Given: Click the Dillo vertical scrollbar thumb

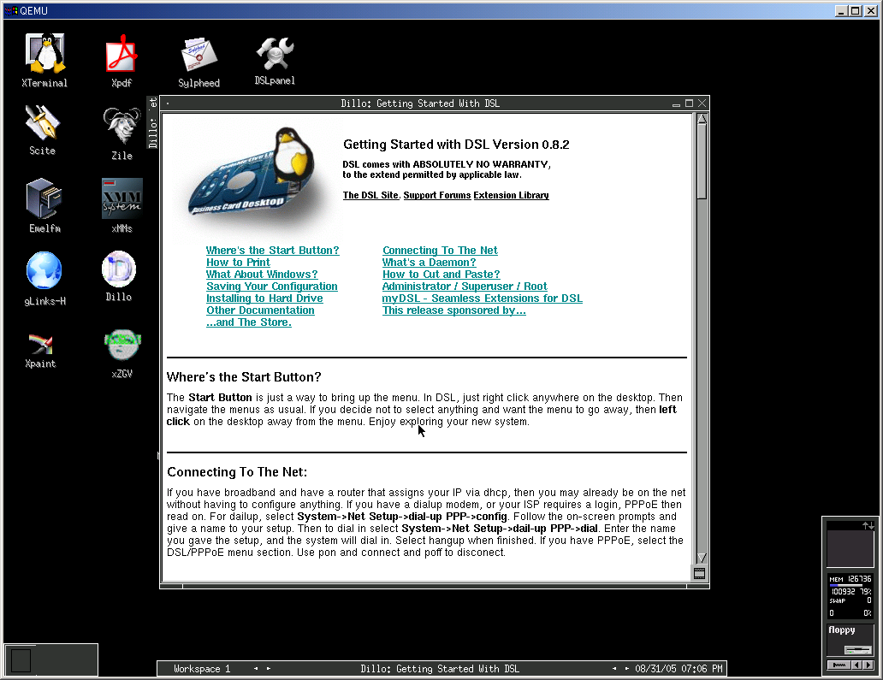Looking at the screenshot, I should [x=702, y=161].
